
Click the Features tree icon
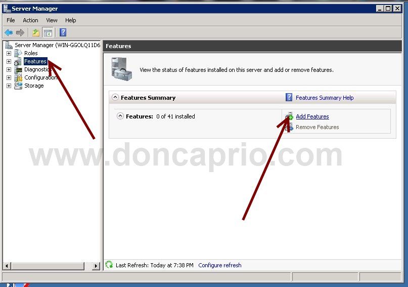click(18, 61)
